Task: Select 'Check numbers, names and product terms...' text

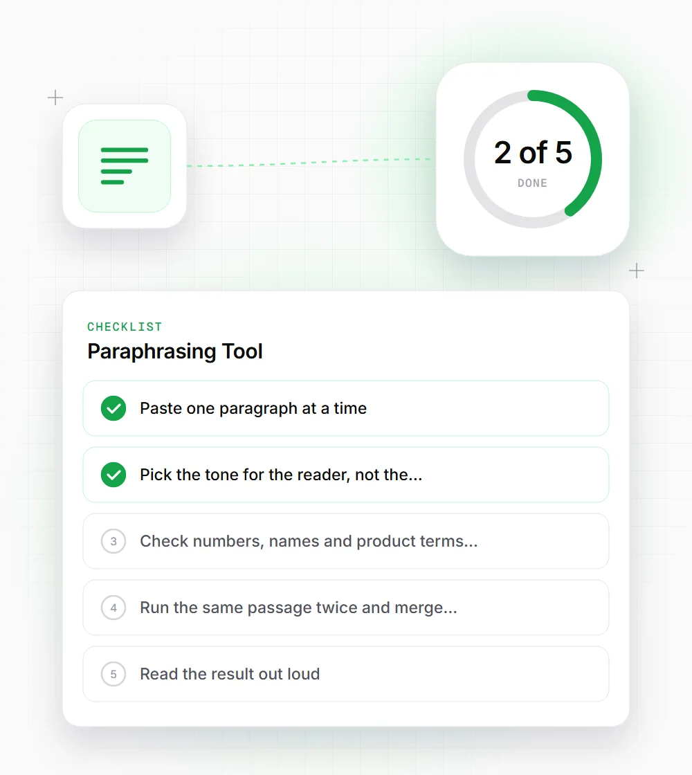Action: pyautogui.click(x=309, y=541)
